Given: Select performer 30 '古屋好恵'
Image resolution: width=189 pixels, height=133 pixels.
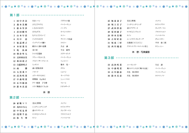Looking at the screenshot, I should 117,39.
